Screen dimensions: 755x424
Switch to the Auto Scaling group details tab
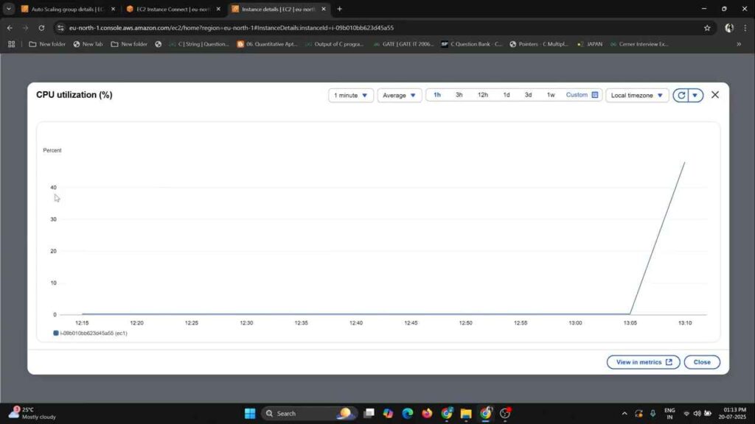(x=67, y=9)
